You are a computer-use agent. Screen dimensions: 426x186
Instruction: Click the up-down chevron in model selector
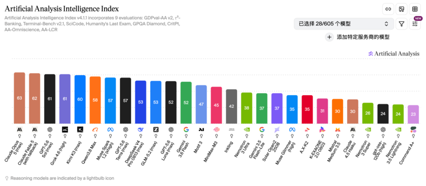click(386, 24)
